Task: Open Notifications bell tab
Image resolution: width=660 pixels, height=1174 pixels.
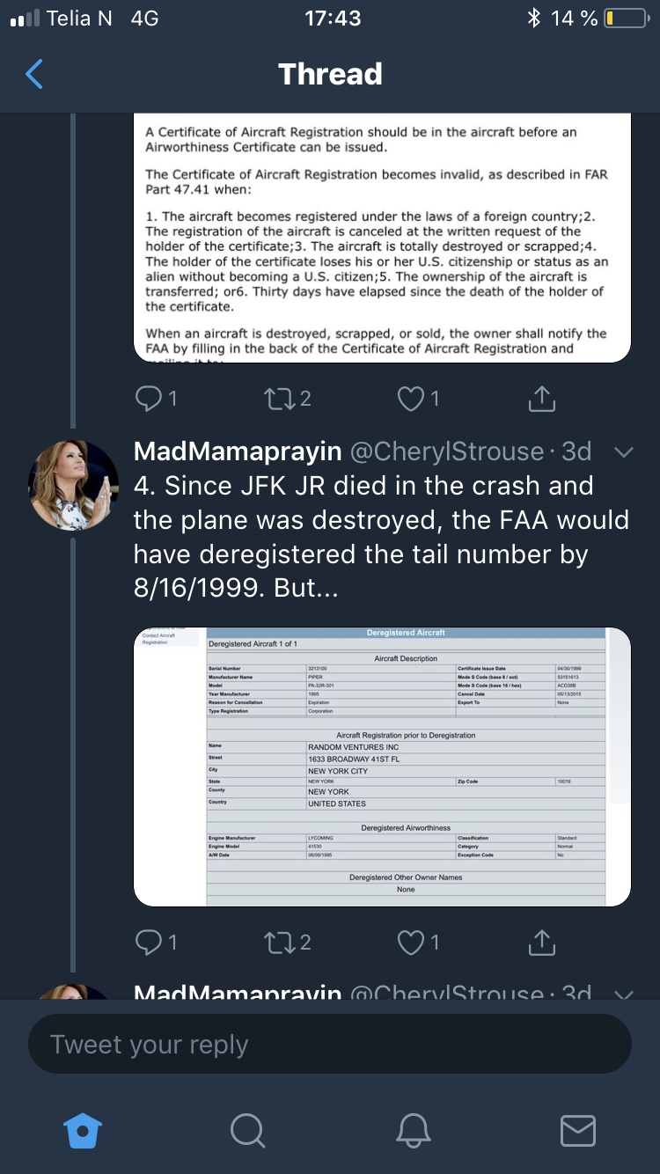Action: (414, 1130)
